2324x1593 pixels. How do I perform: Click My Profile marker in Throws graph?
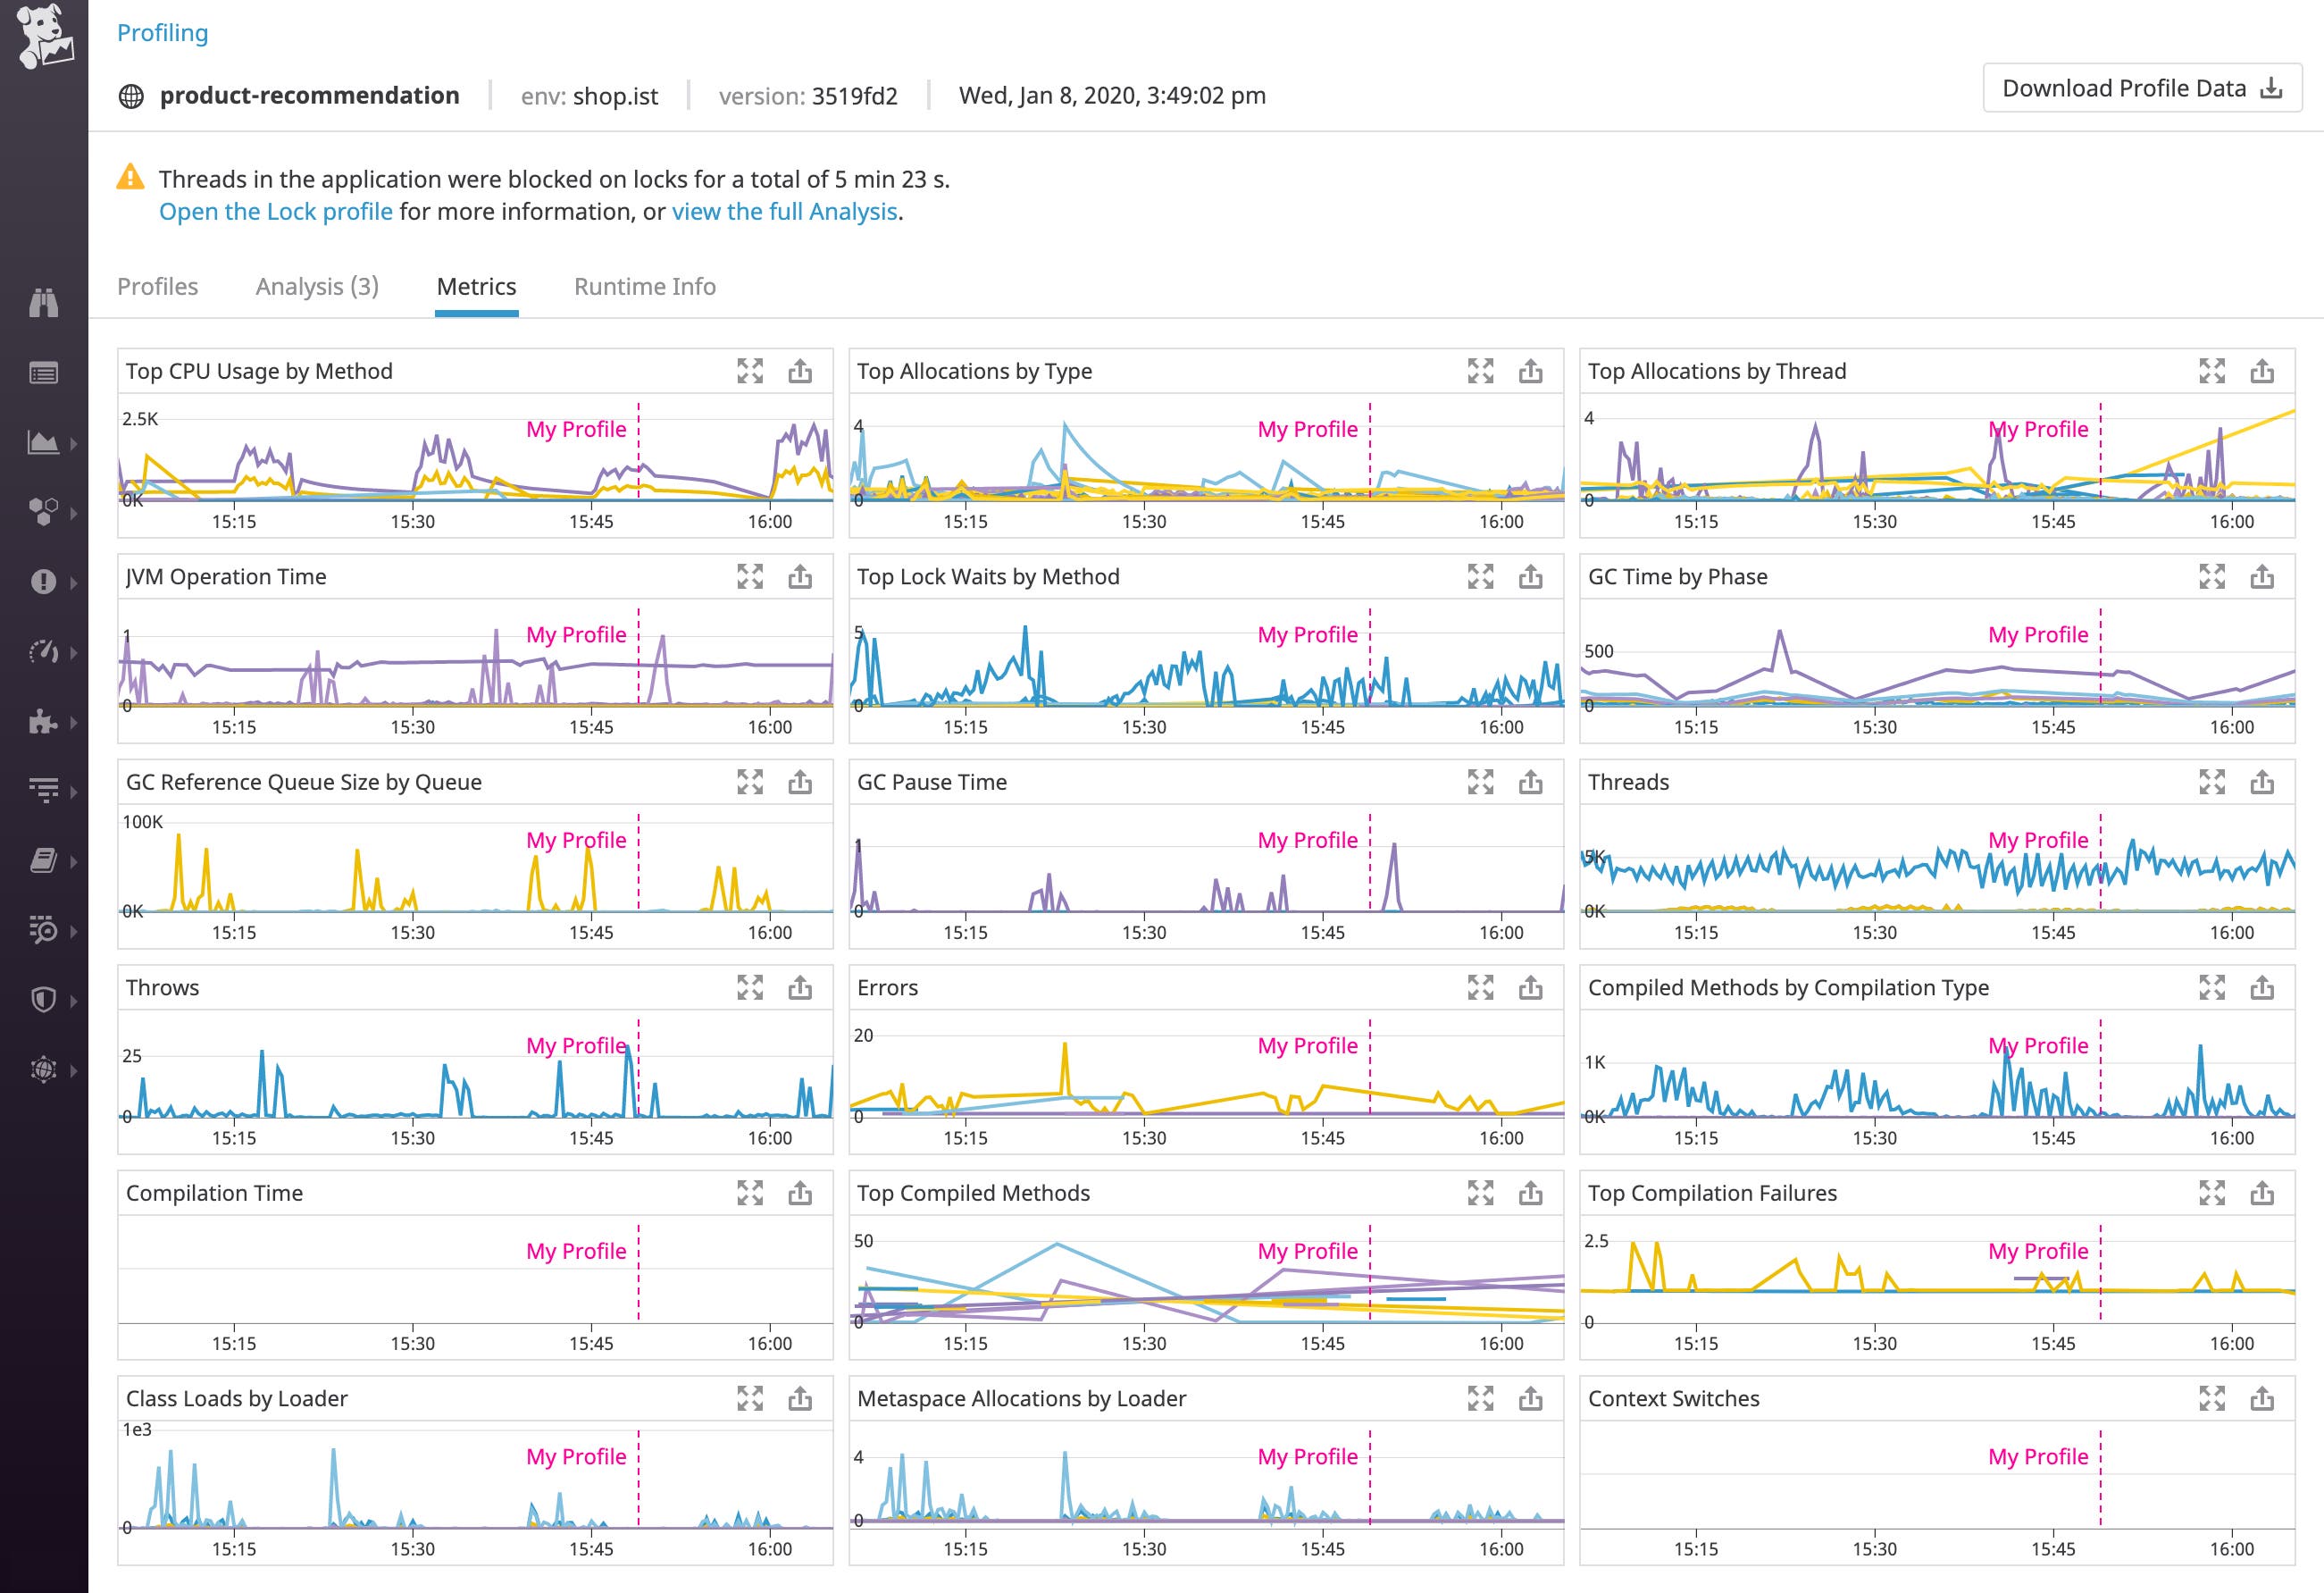(577, 1045)
